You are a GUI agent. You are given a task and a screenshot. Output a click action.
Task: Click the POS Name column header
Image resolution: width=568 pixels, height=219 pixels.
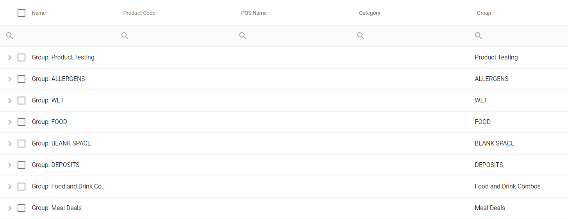254,13
